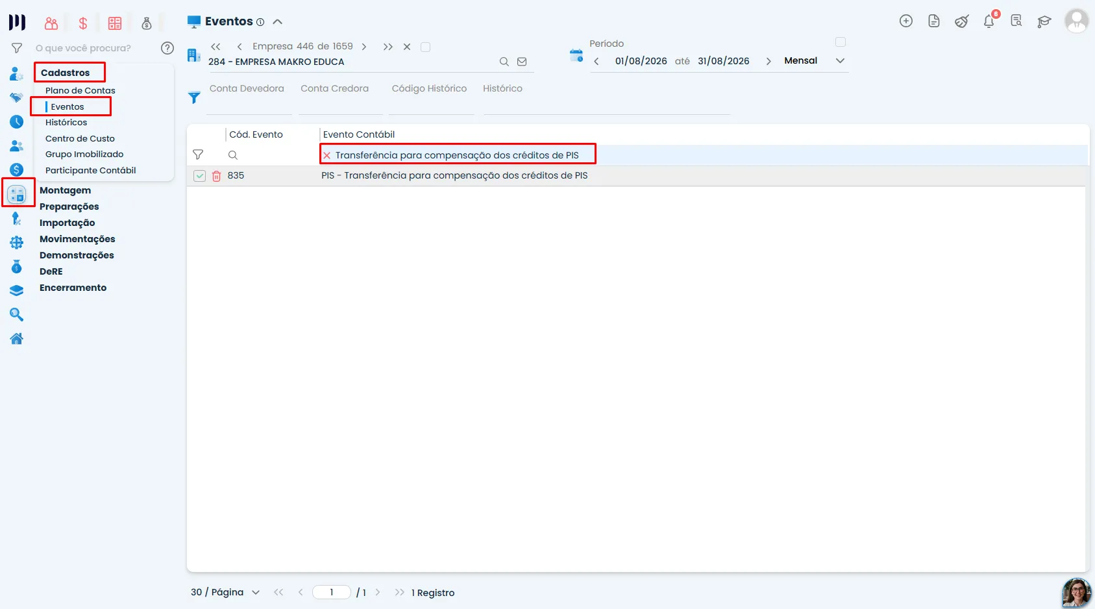Open the magnifier search sidebar icon
The width and height of the screenshot is (1095, 609).
pos(17,314)
